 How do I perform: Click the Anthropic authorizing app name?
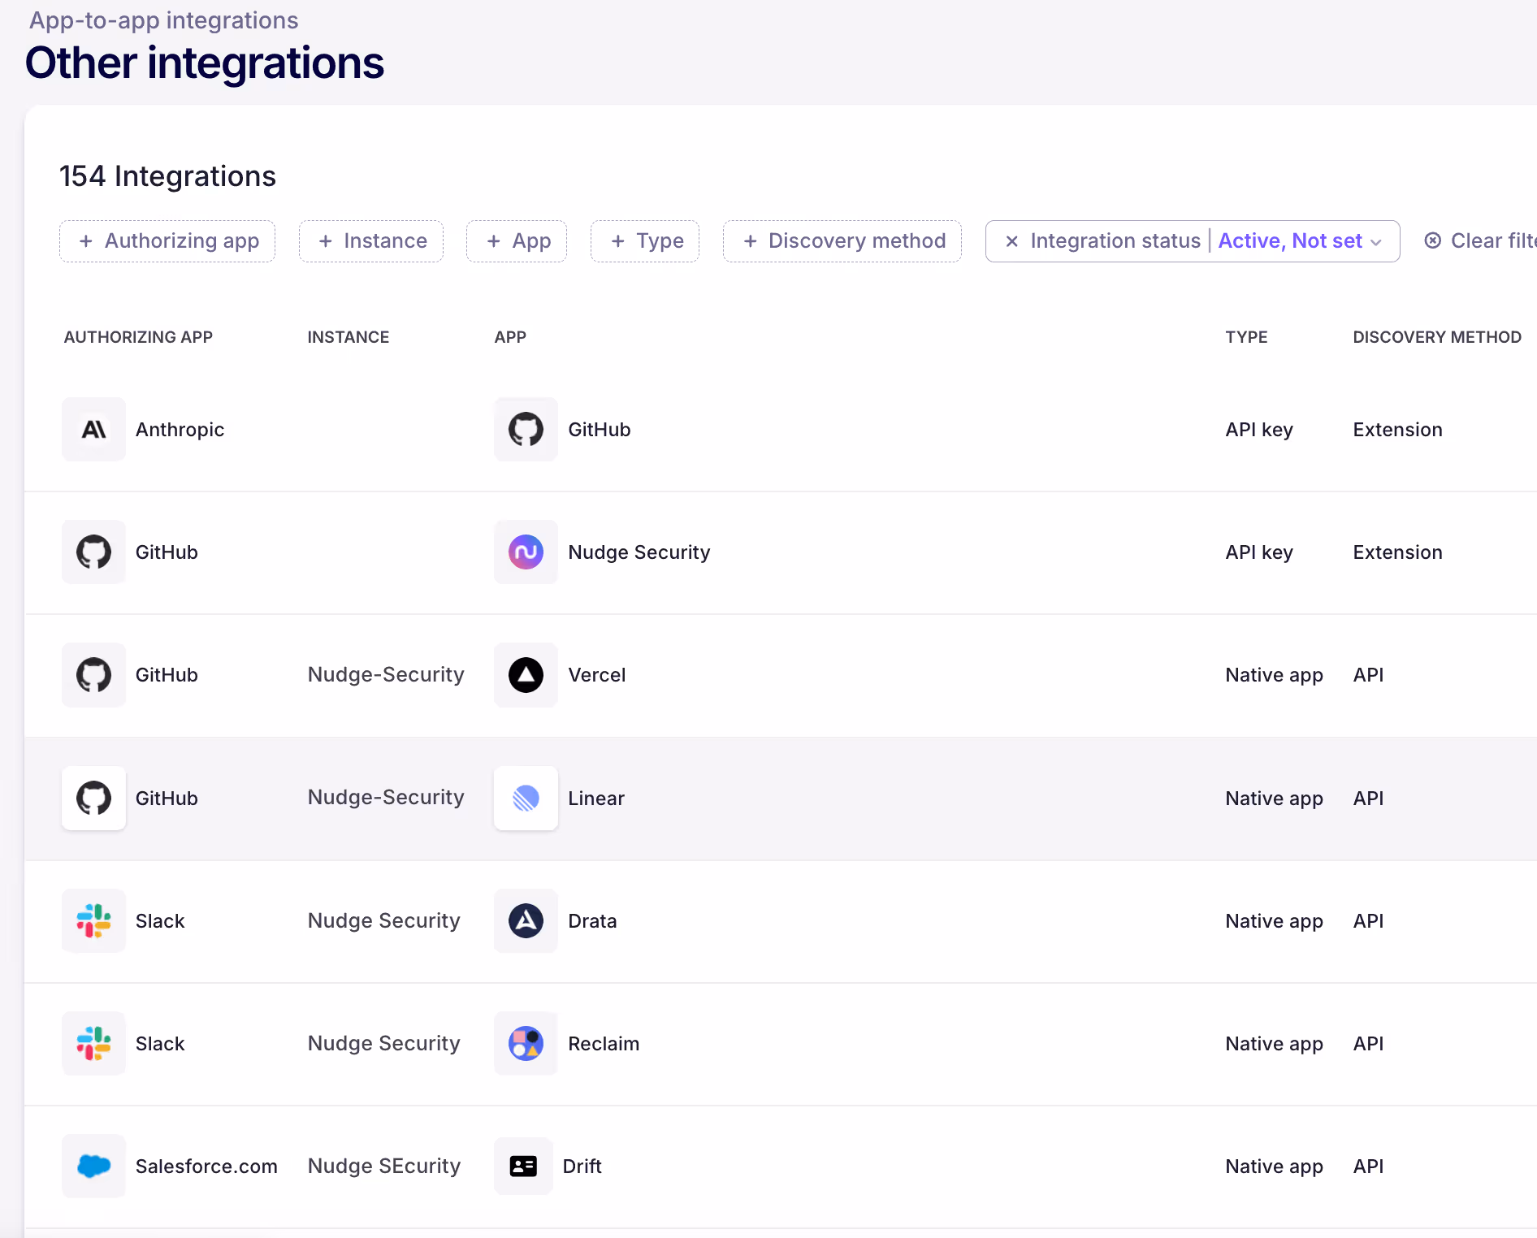(180, 430)
